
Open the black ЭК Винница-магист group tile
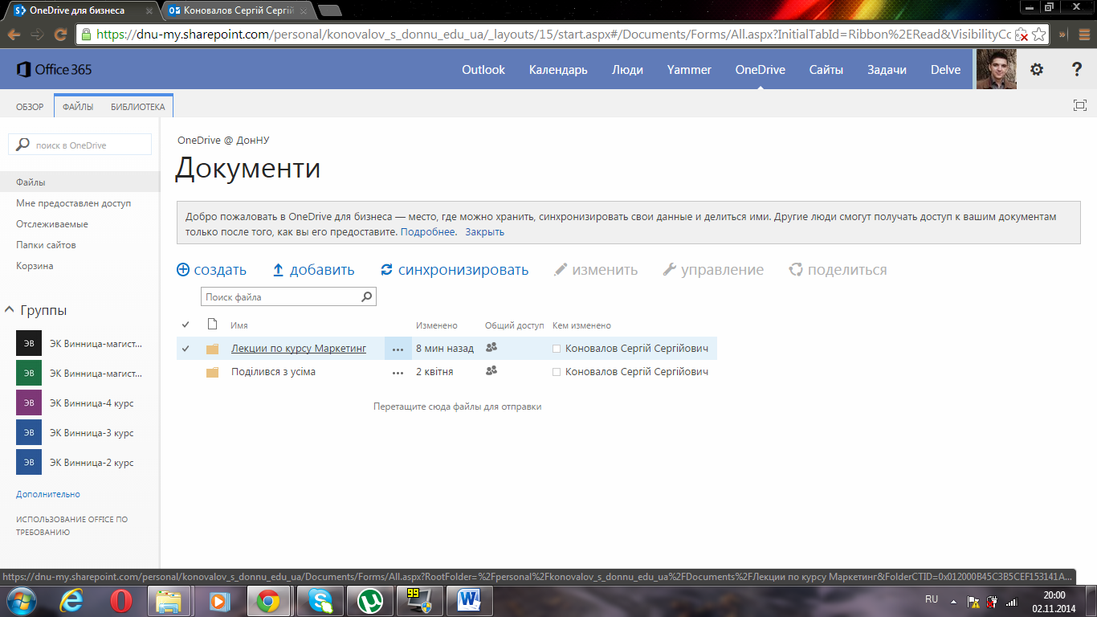coord(29,343)
